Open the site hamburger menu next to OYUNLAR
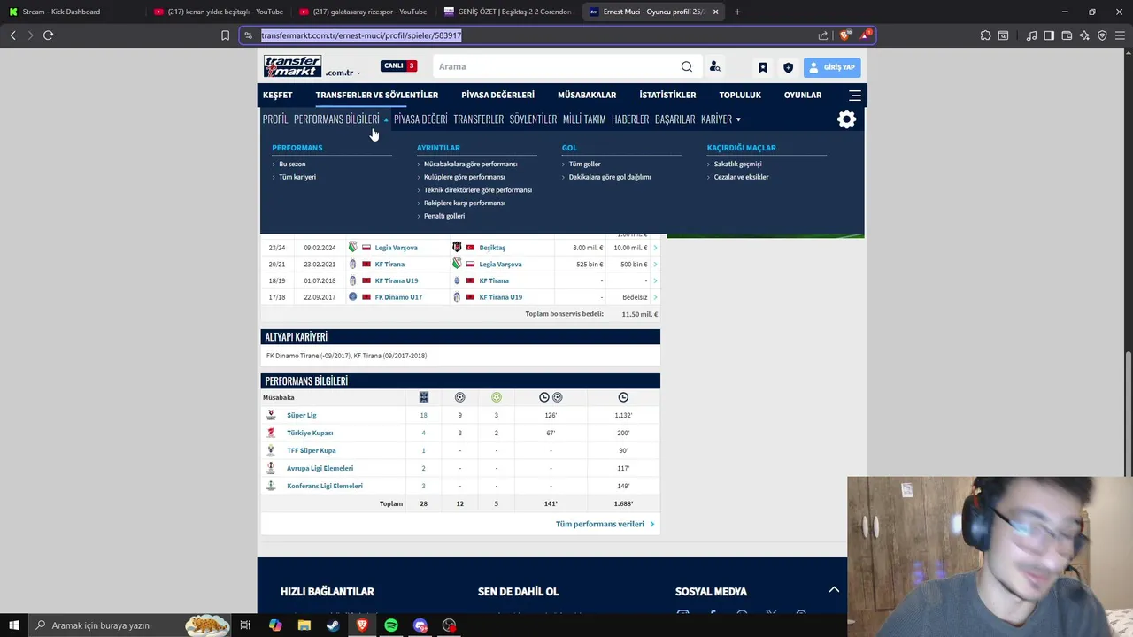This screenshot has height=637, width=1133. 855,95
